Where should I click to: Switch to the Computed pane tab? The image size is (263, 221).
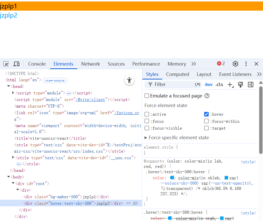click(x=177, y=74)
